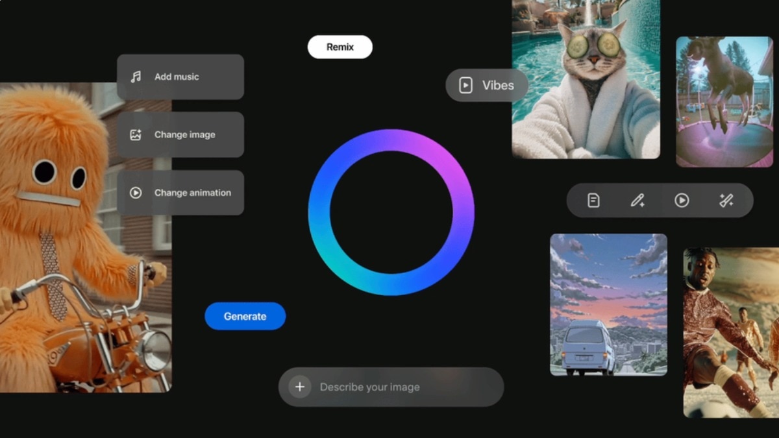The height and width of the screenshot is (438, 779).
Task: Select the pencil editing tool
Action: [x=636, y=201]
